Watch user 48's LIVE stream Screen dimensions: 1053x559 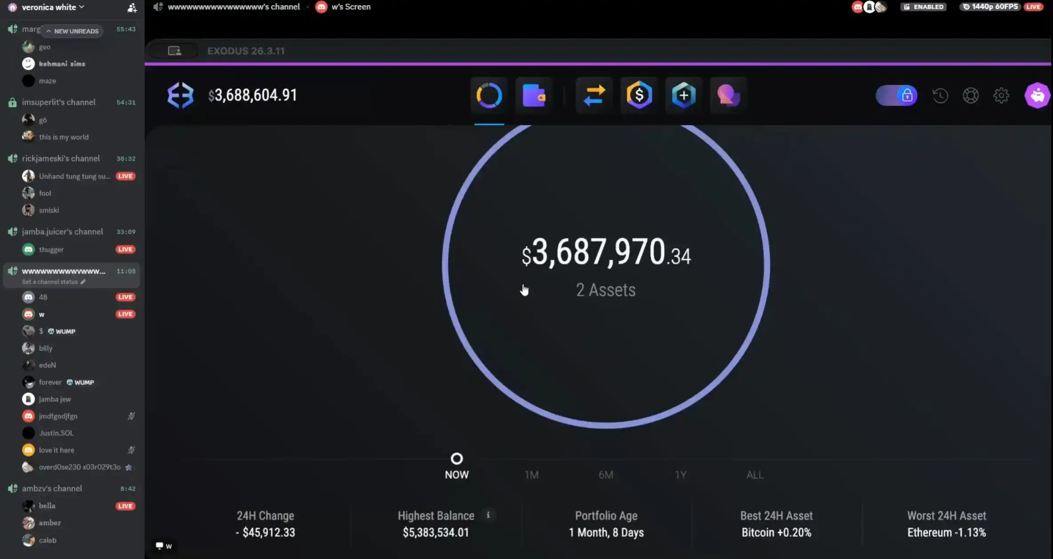click(125, 297)
